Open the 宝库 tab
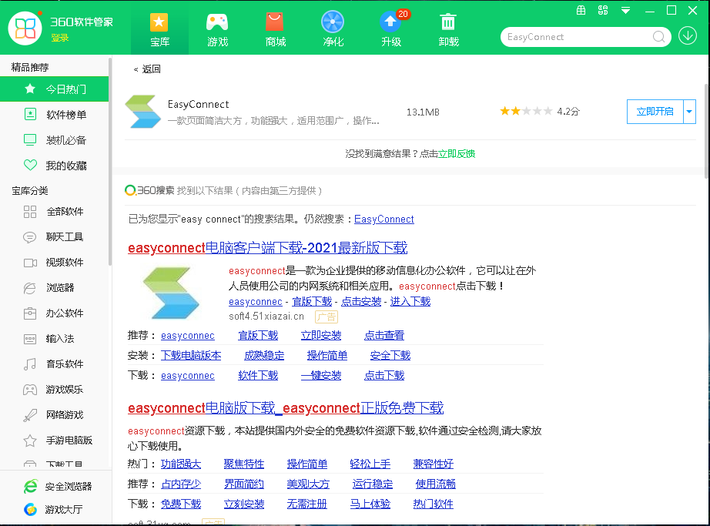The image size is (710, 526). click(159, 30)
